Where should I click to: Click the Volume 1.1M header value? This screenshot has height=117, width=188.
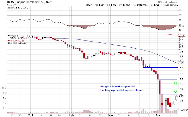point(145,5)
